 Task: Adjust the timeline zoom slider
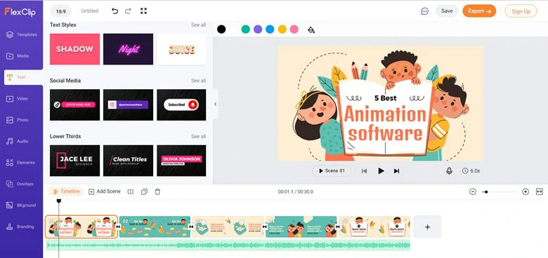pos(499,192)
